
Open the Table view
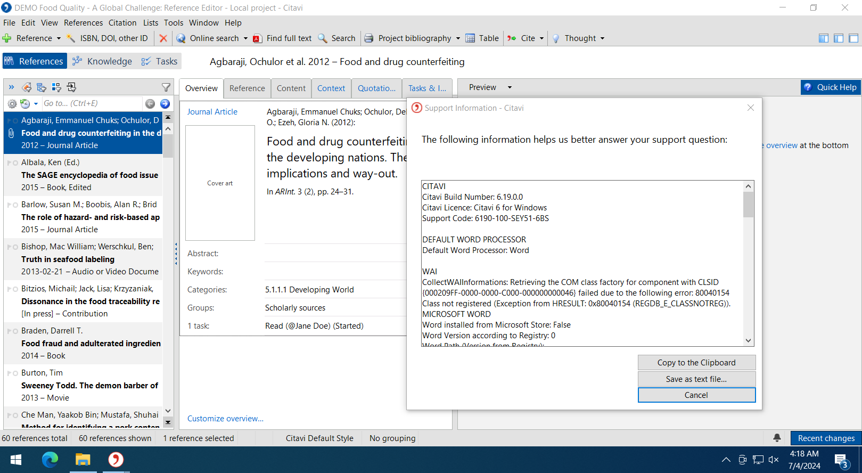click(x=482, y=38)
